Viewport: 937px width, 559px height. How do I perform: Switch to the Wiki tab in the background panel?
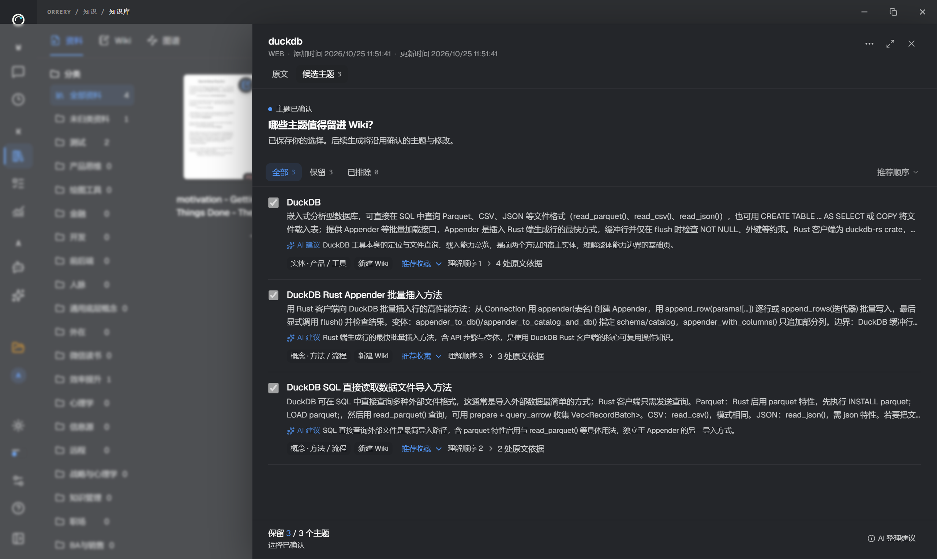(115, 40)
